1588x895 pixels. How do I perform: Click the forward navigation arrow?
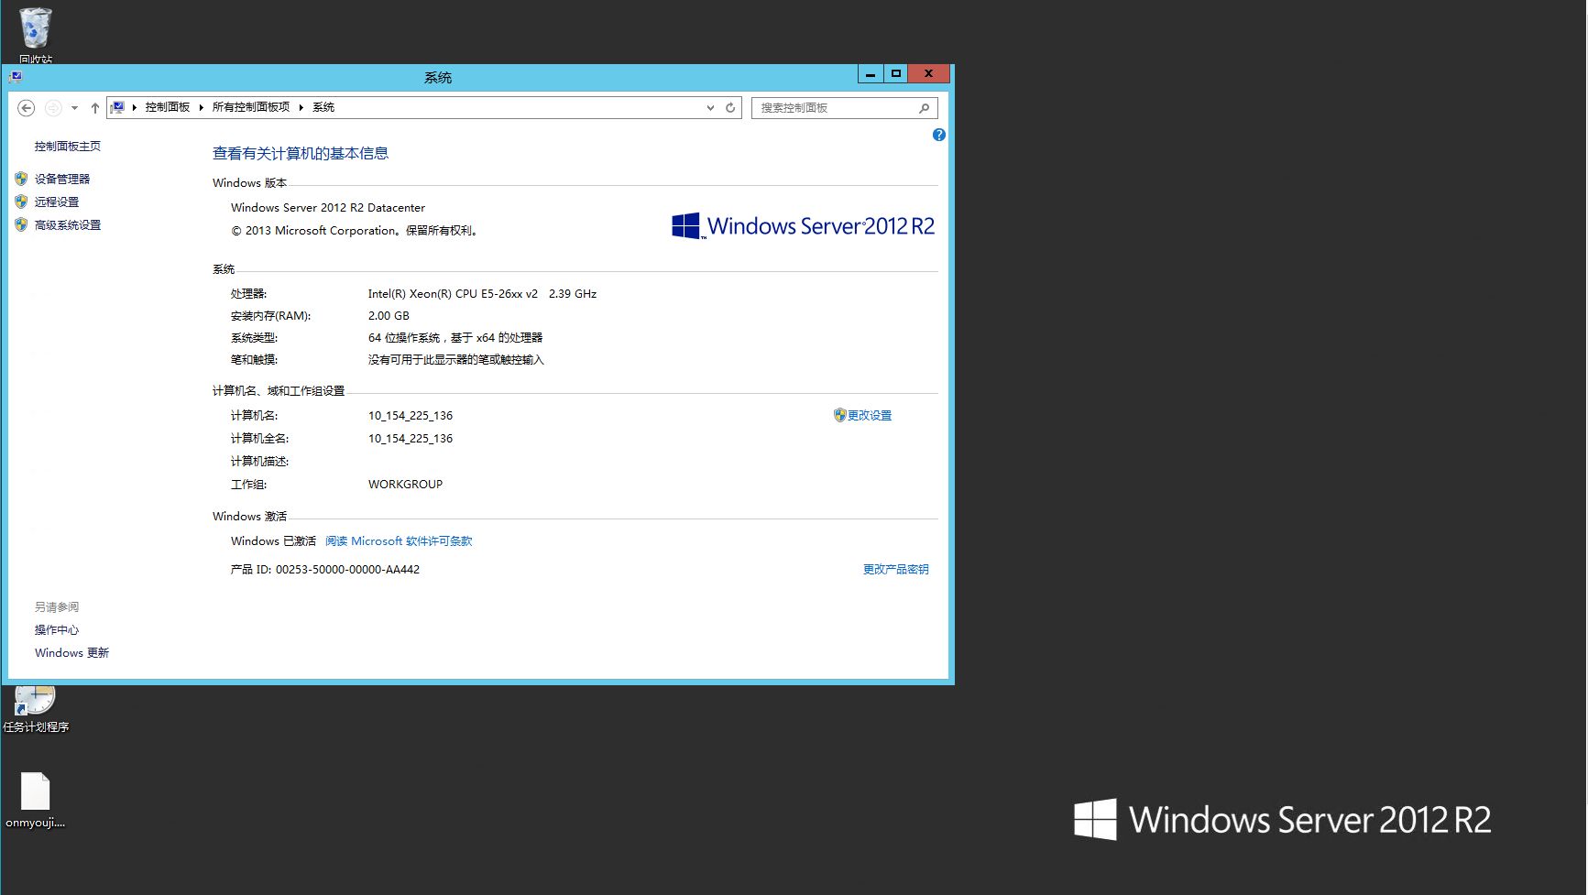pos(53,108)
